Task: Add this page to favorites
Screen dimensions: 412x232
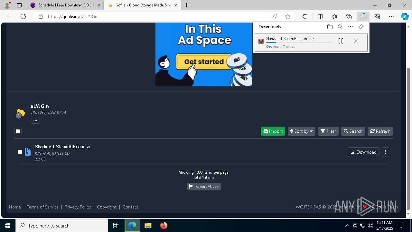Action: point(288,16)
